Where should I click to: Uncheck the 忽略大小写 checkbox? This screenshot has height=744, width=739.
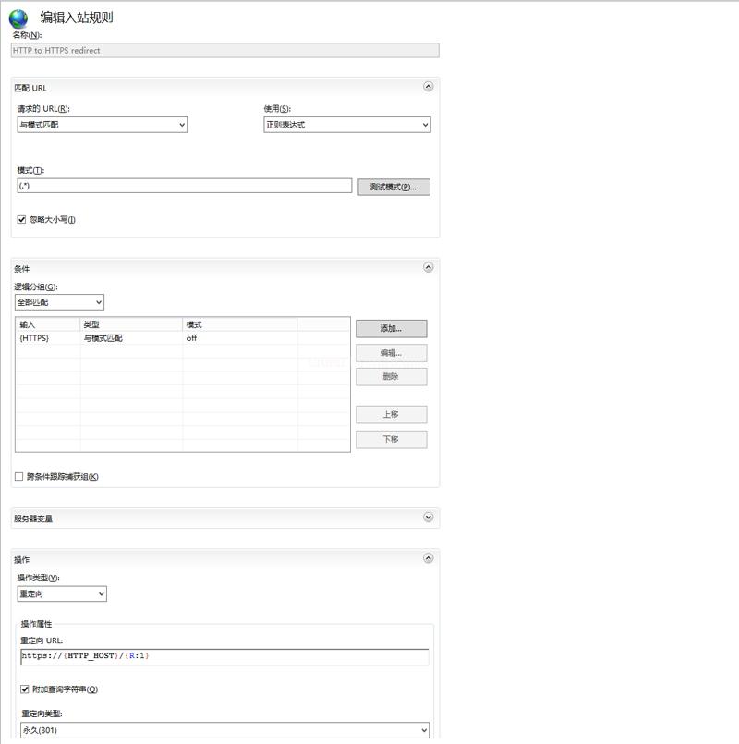(x=22, y=219)
